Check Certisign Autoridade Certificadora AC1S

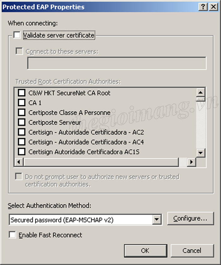pyautogui.click(x=22, y=152)
